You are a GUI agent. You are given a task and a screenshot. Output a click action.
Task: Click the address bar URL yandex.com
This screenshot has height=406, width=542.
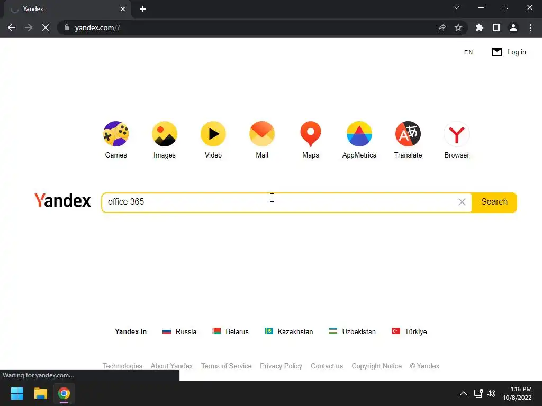97,27
